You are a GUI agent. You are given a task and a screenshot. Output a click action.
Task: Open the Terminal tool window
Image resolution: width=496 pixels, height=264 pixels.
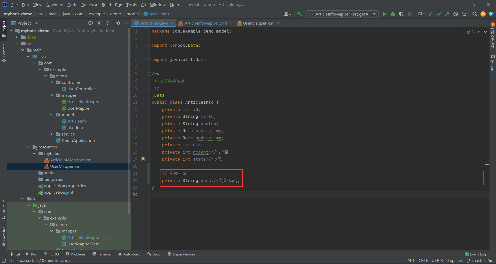coord(102,254)
